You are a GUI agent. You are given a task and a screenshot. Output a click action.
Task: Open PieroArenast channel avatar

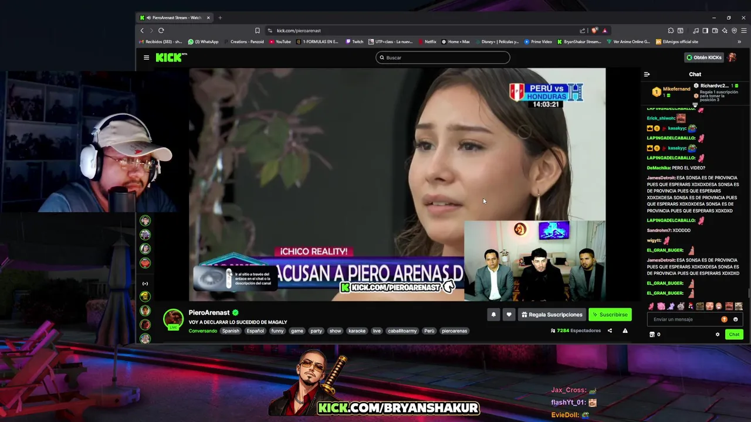coord(173,319)
